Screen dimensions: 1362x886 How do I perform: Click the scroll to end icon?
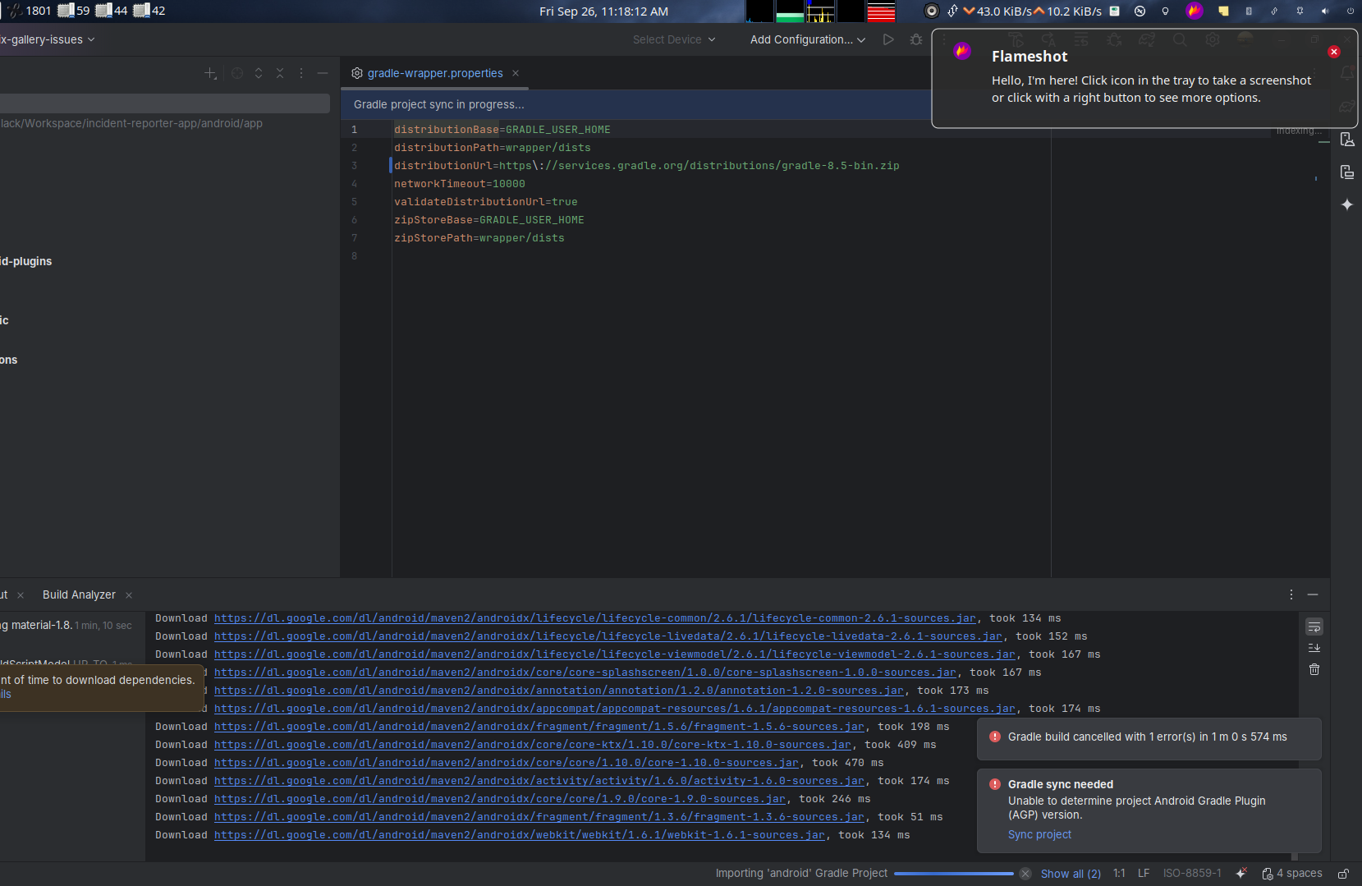tap(1314, 648)
